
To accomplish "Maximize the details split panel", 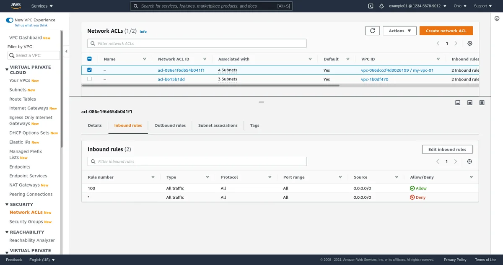I will pos(482,103).
